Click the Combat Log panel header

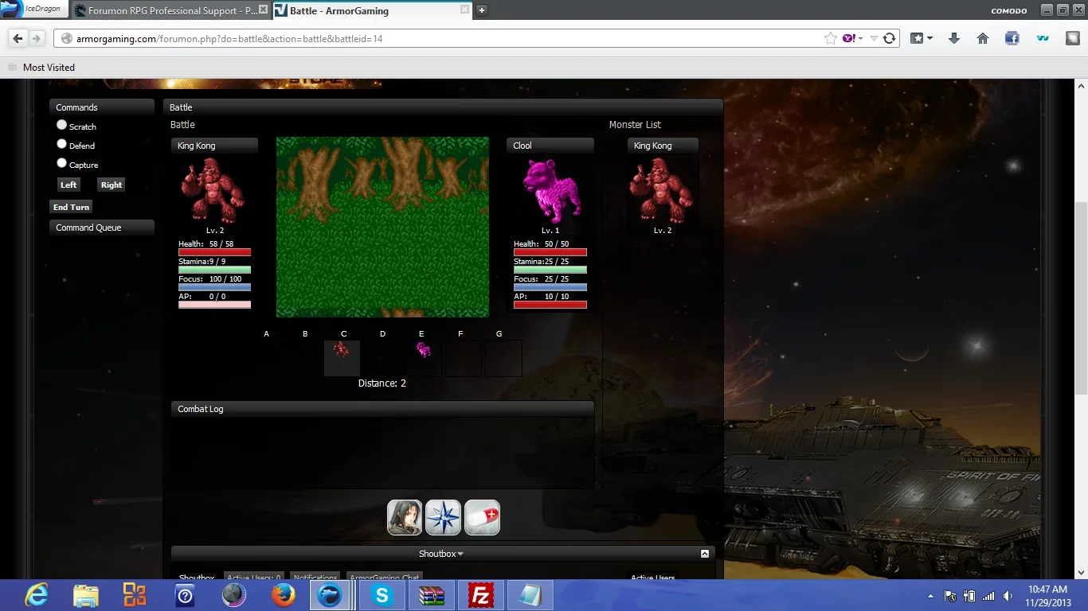click(382, 409)
